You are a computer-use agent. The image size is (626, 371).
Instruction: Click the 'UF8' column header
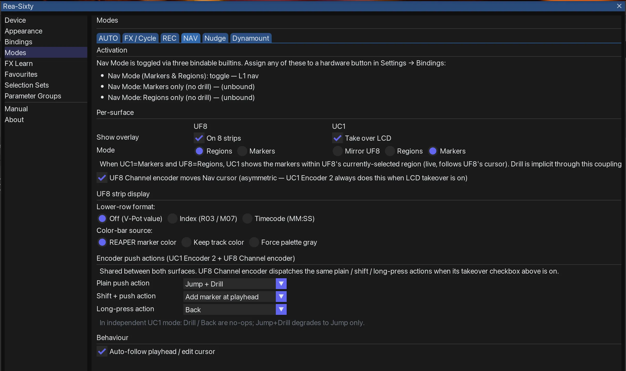pyautogui.click(x=200, y=126)
